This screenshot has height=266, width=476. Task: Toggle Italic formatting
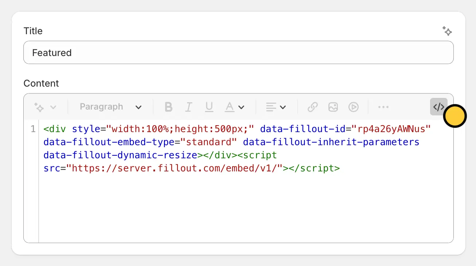click(x=188, y=107)
